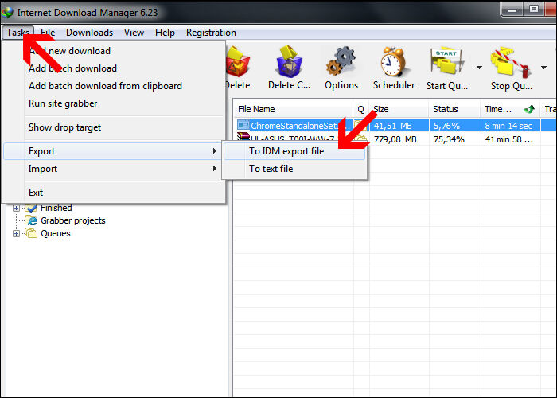Screen dimensions: 557x398
Task: Open the Tasks menu
Action: [18, 33]
